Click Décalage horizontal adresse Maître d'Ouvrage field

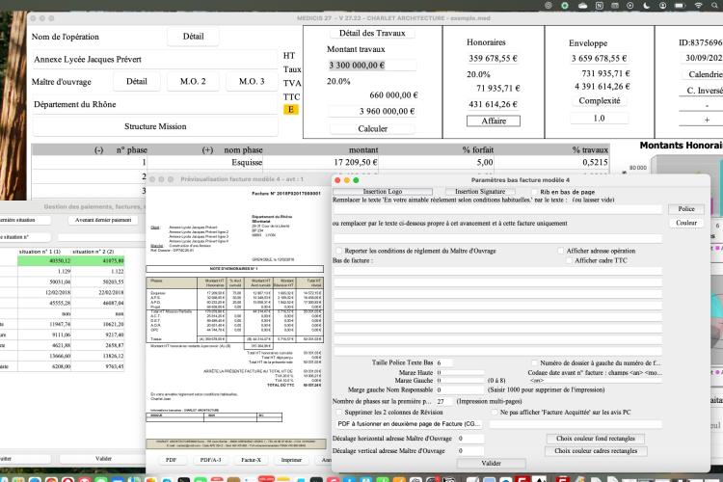pos(470,439)
